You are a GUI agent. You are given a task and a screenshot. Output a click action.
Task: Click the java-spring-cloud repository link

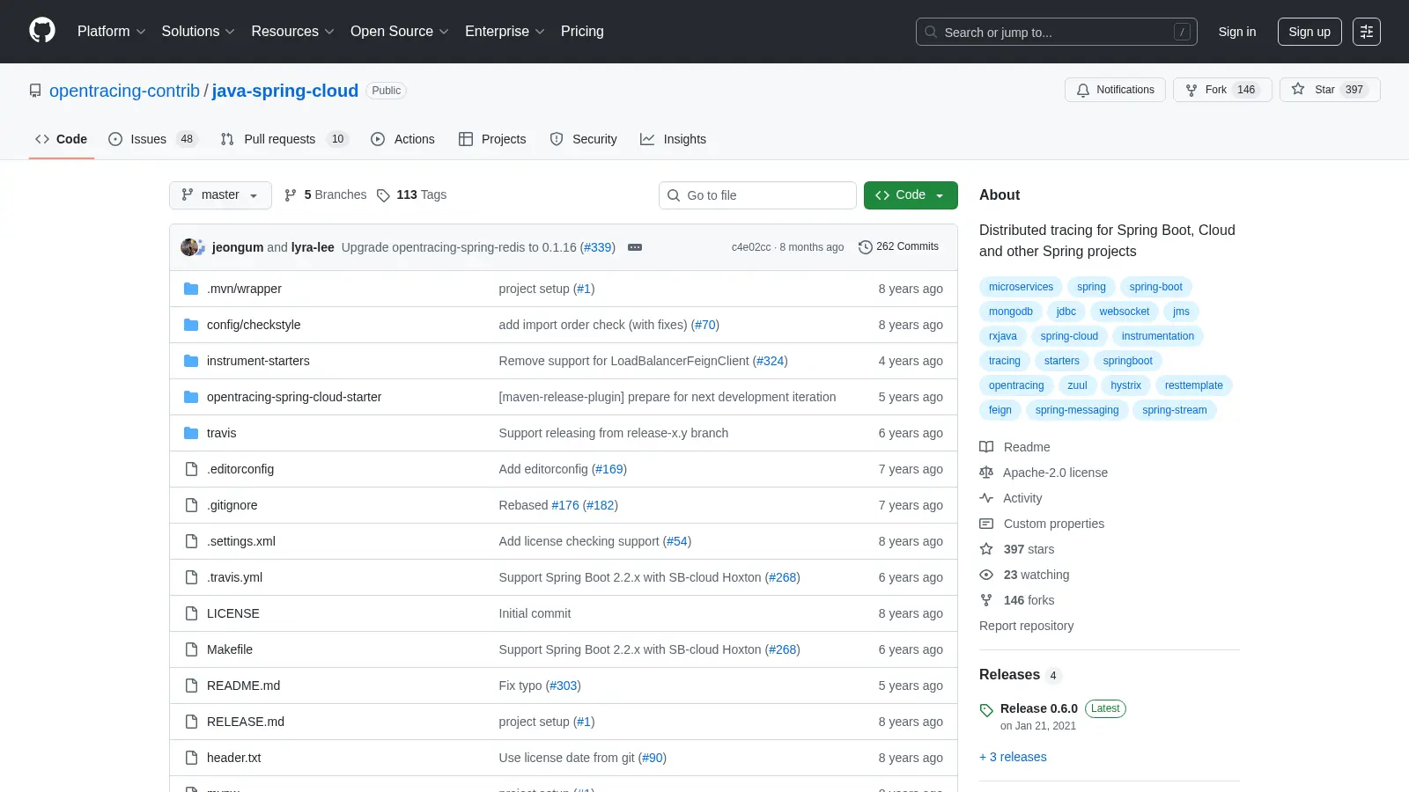(x=285, y=91)
